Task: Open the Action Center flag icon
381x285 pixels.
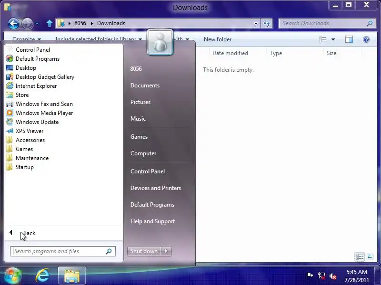Action: [x=310, y=276]
